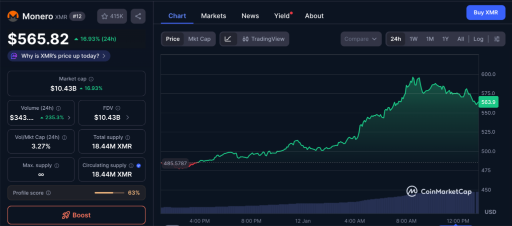Toggle the Log scale option
512x226 pixels.
coord(478,39)
